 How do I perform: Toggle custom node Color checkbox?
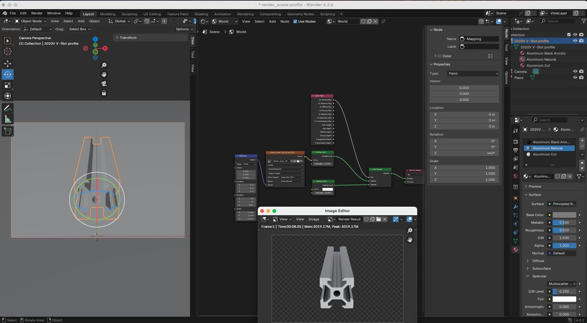(x=439, y=56)
